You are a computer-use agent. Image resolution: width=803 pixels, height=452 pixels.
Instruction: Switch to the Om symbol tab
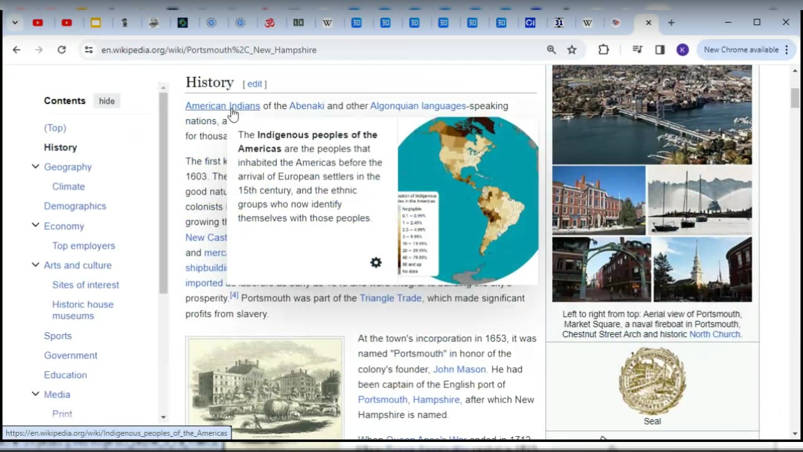click(269, 23)
